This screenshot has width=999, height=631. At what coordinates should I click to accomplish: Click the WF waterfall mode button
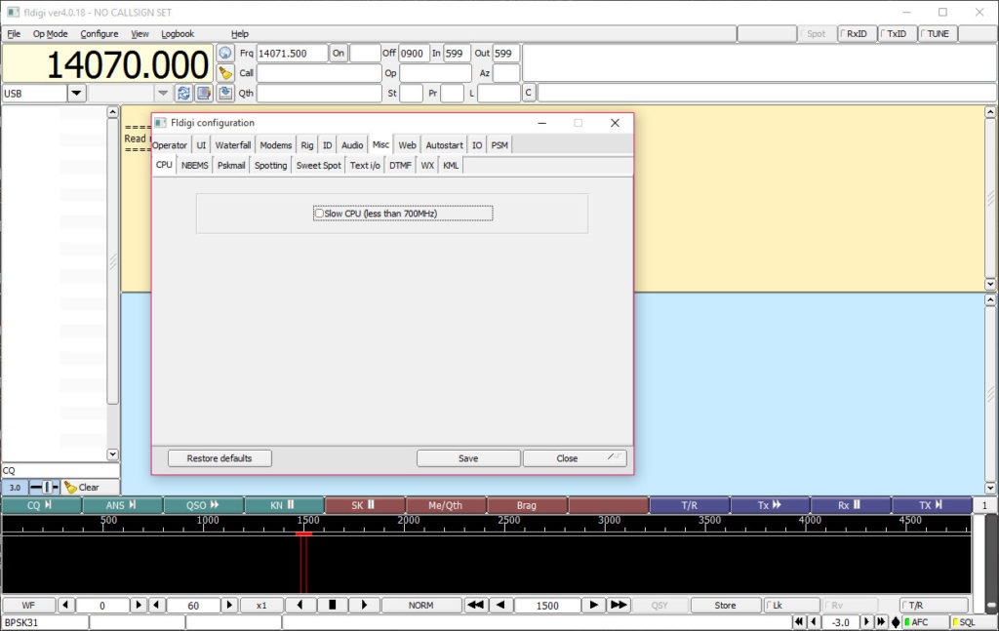pyautogui.click(x=28, y=605)
